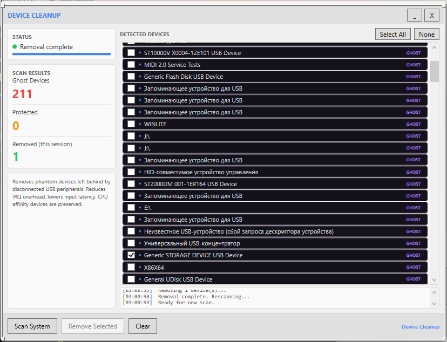Image resolution: width=447 pixels, height=342 pixels.
Task: Minimize the Device Cleanup window
Action: pyautogui.click(x=415, y=16)
